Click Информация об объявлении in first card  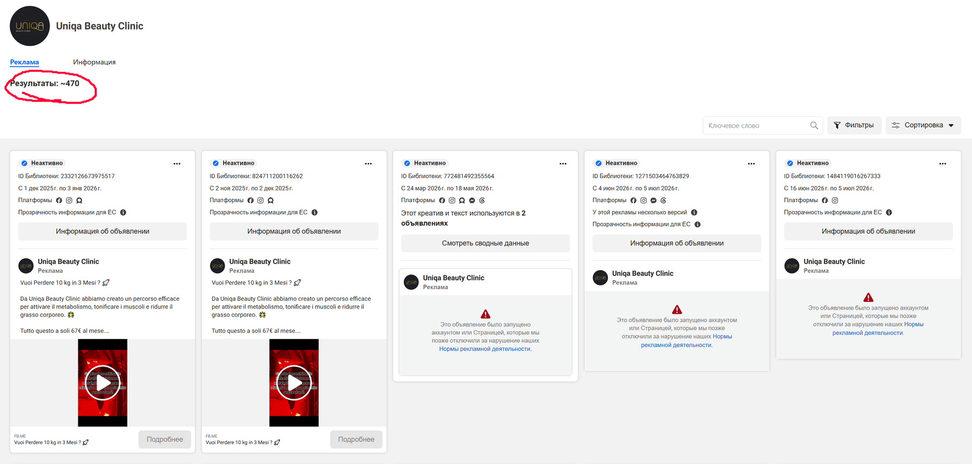[x=103, y=231]
